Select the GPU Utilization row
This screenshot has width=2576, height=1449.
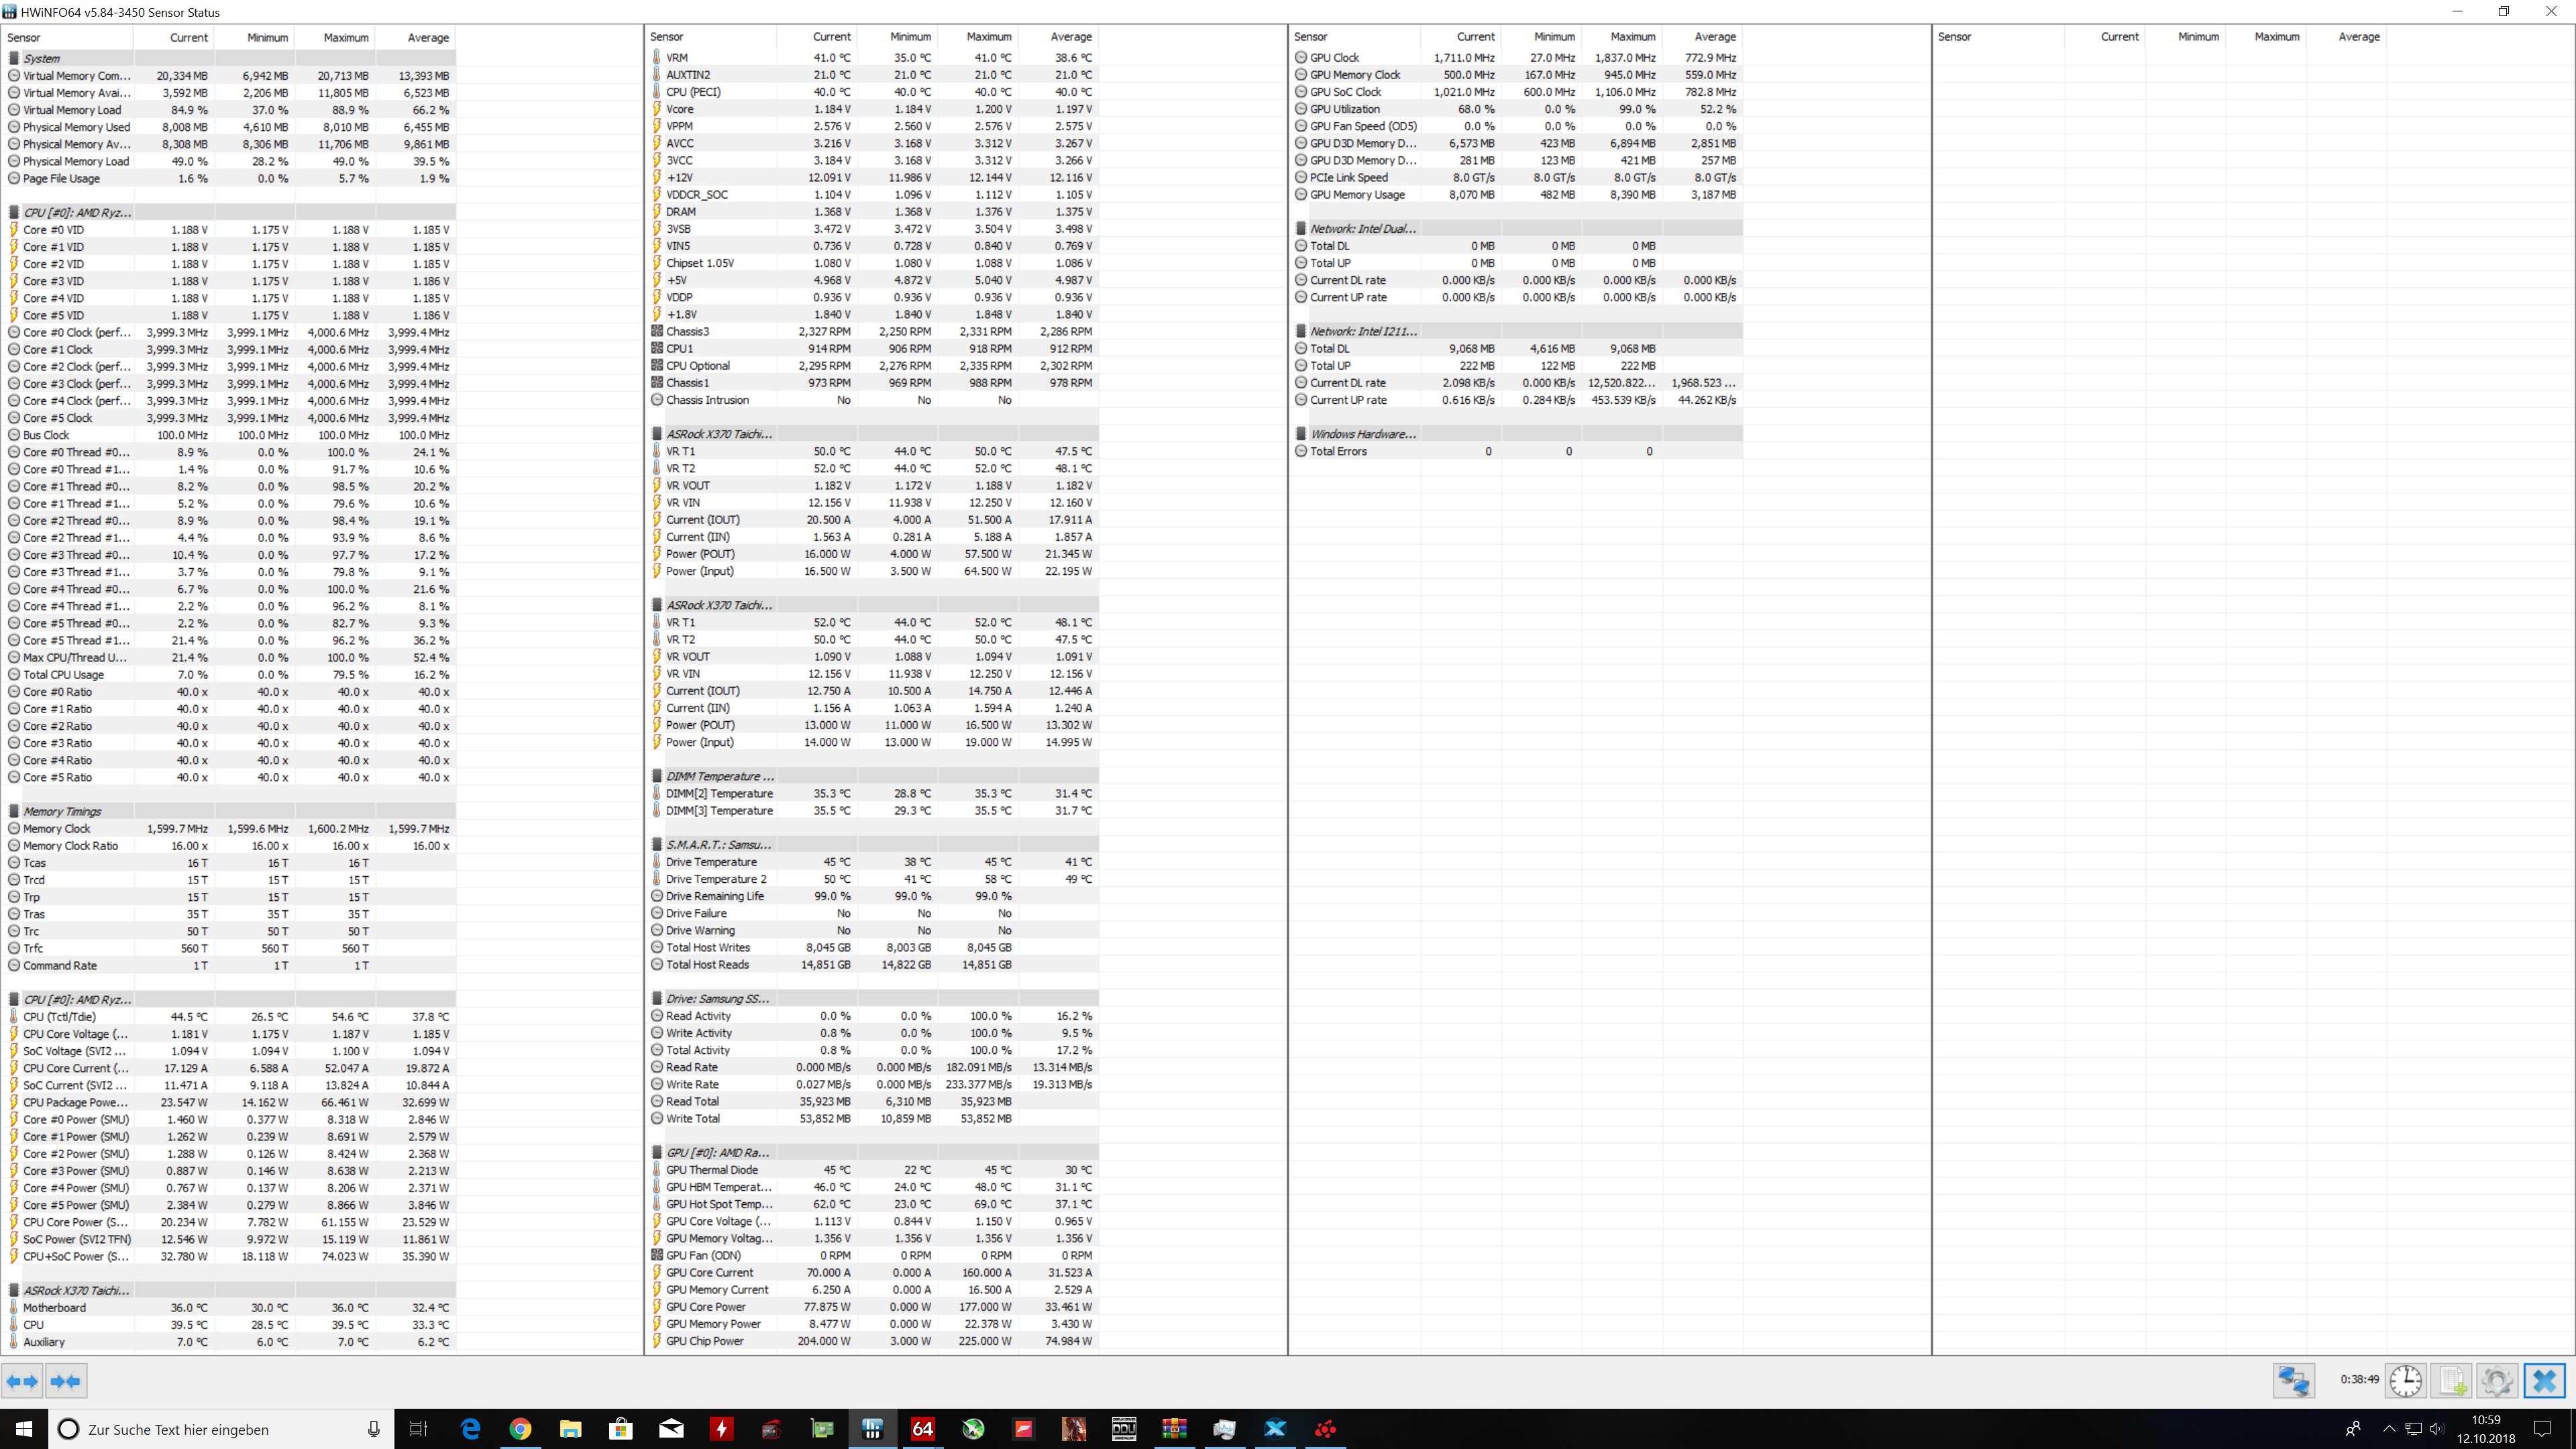[1517, 109]
